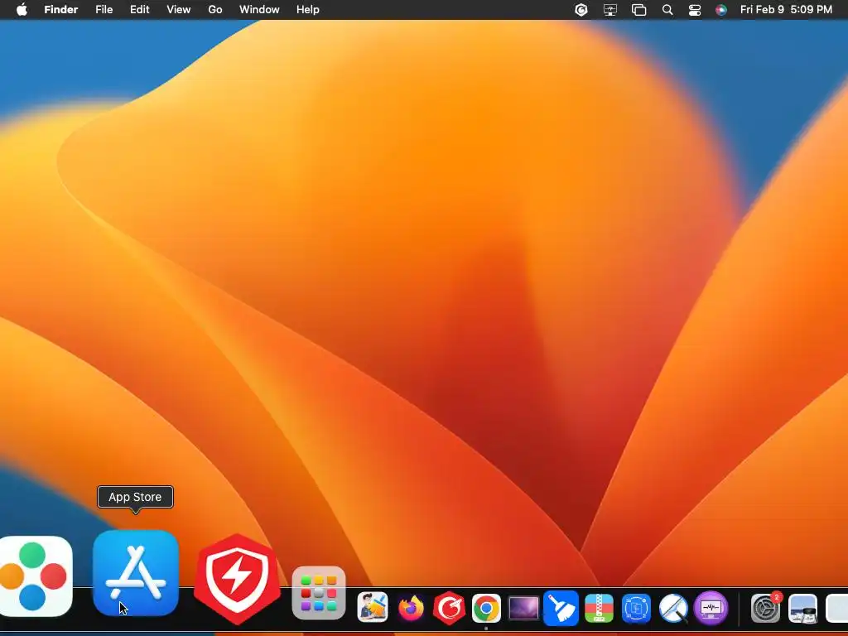
Task: Open the ZIP archiver app in Dock
Action: click(599, 608)
